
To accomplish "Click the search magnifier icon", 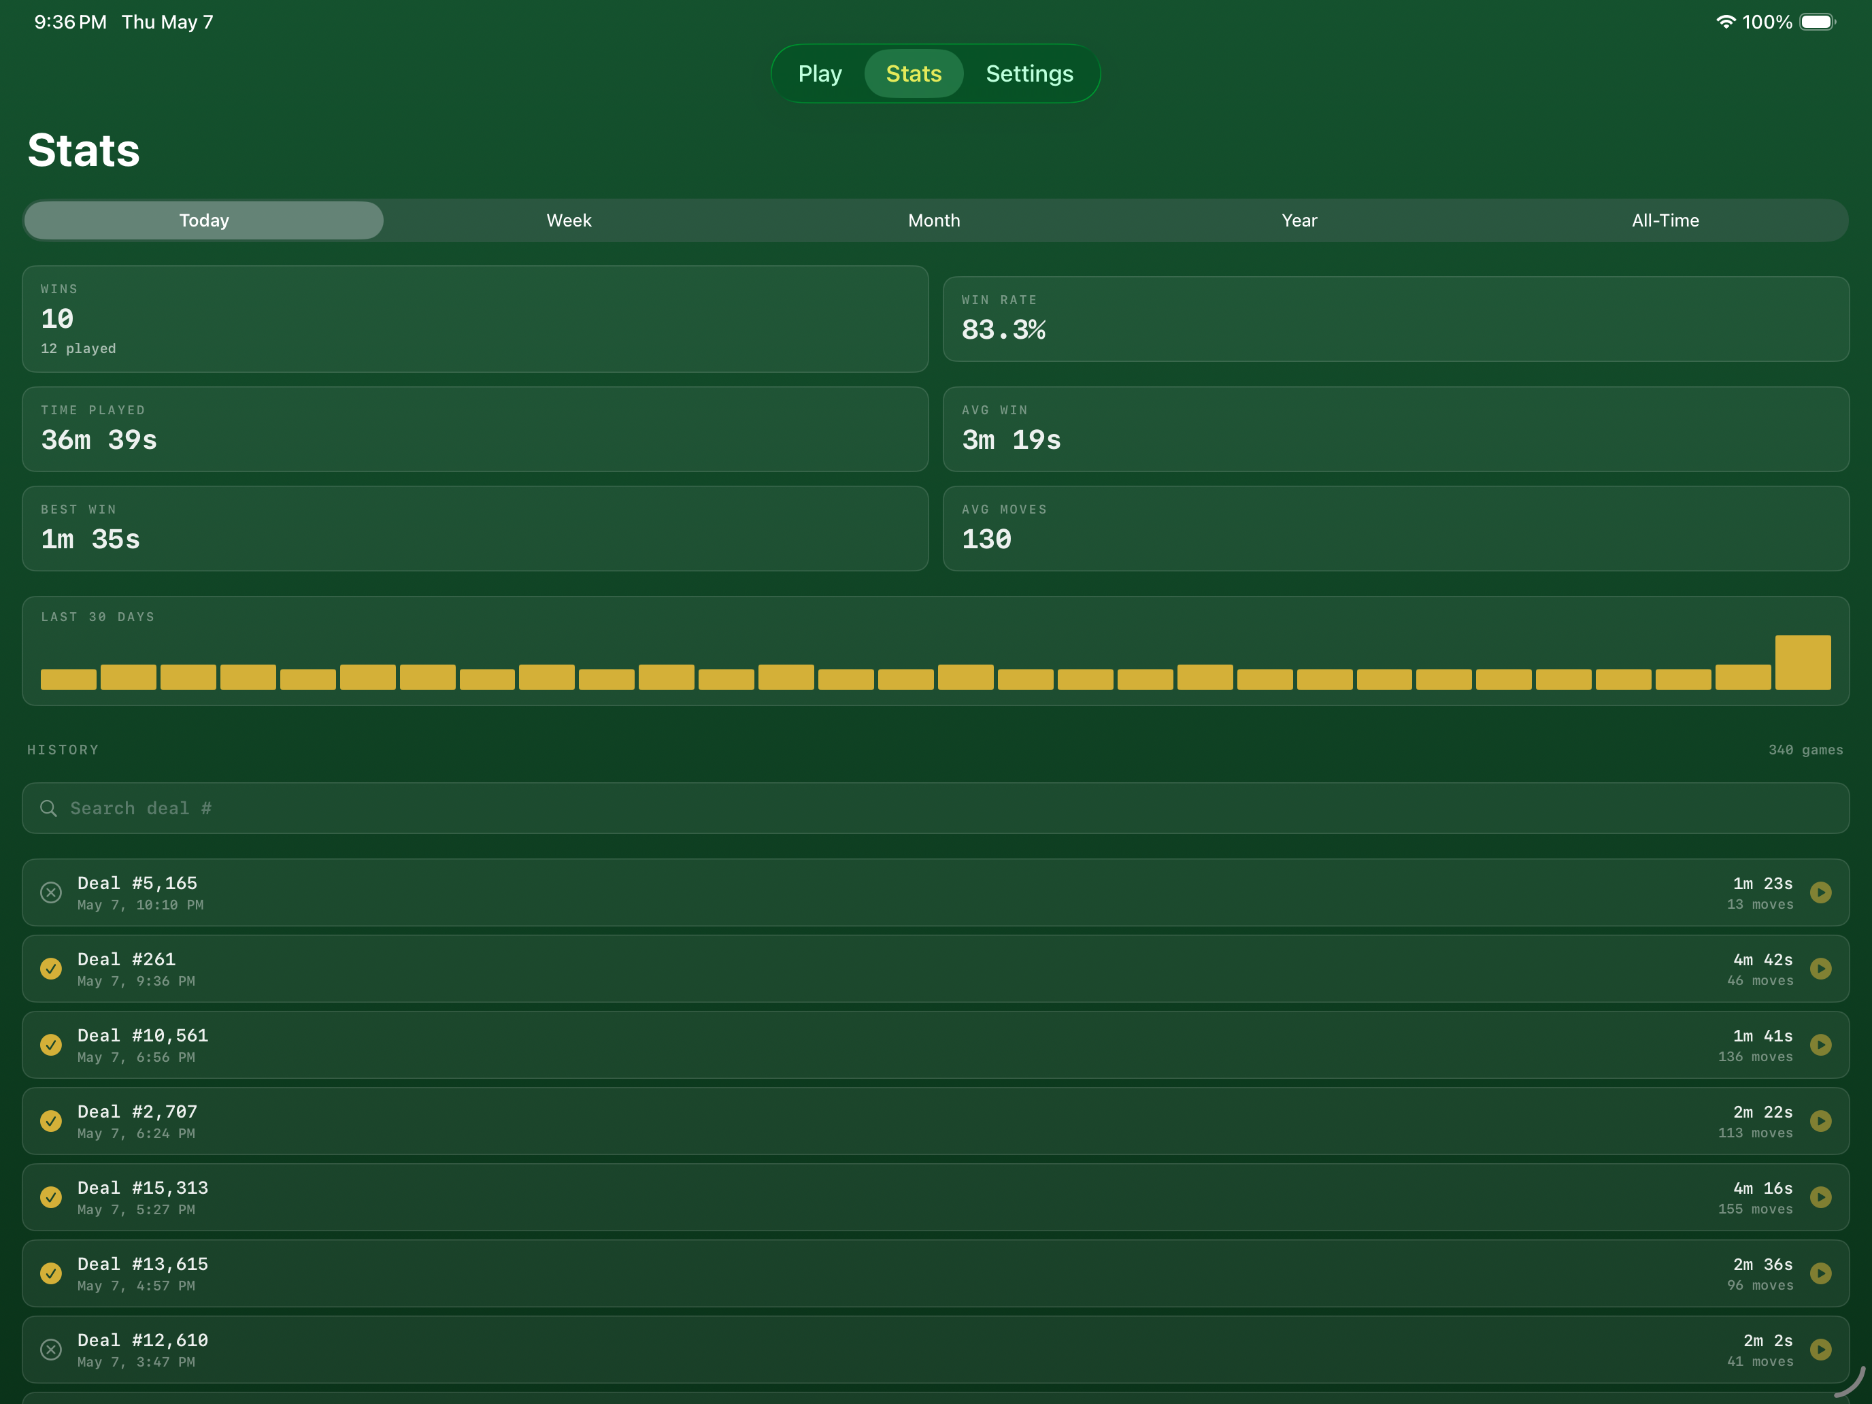I will click(49, 808).
